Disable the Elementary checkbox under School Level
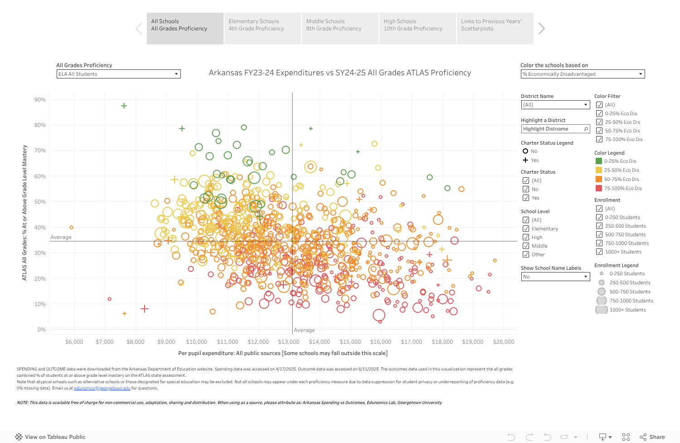Image resolution: width=680 pixels, height=443 pixels. [x=526, y=228]
